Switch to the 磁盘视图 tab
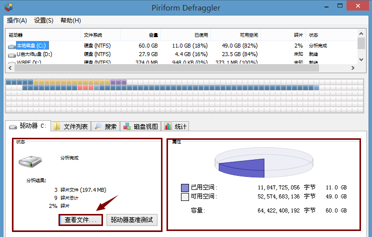This screenshot has height=237, width=372. click(140, 126)
